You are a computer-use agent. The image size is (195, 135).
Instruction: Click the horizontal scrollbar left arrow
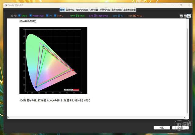(x=9, y=117)
